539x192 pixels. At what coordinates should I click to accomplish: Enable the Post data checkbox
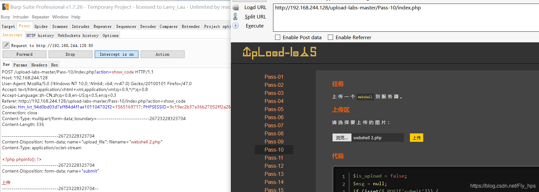coord(278,37)
